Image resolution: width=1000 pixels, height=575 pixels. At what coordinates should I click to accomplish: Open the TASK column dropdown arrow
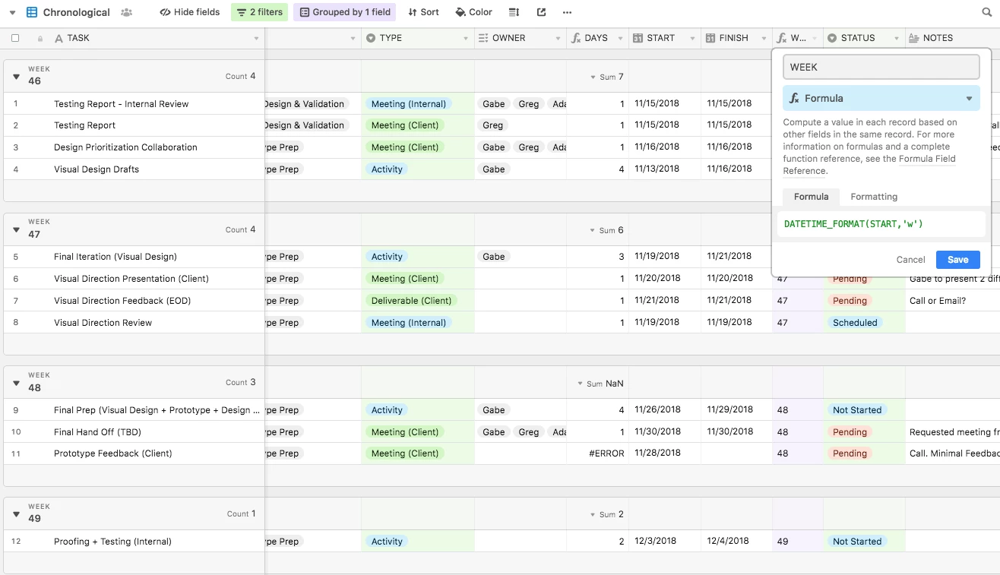point(256,39)
